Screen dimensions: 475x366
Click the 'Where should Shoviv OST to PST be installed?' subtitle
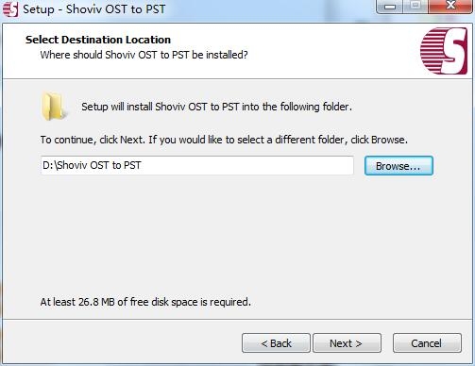tap(144, 55)
